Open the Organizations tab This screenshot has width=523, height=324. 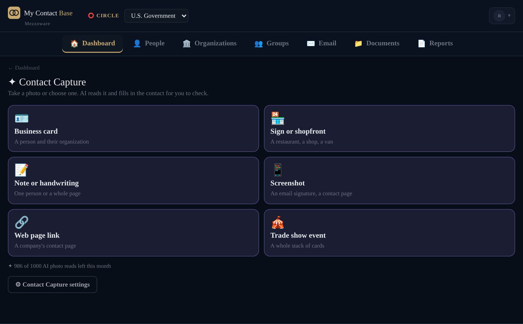click(210, 43)
